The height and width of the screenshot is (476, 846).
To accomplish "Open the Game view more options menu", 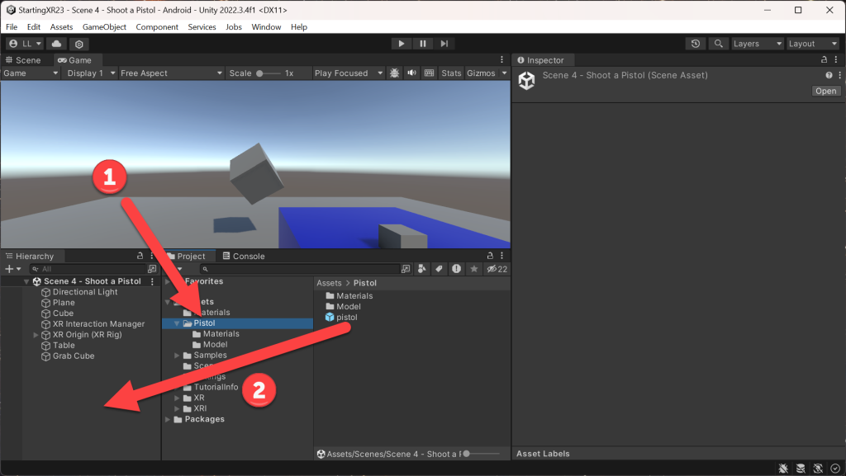I will [501, 59].
